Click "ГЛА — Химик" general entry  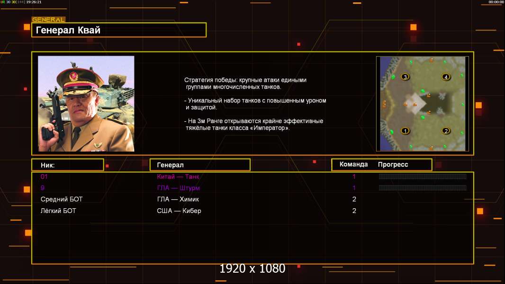(178, 199)
